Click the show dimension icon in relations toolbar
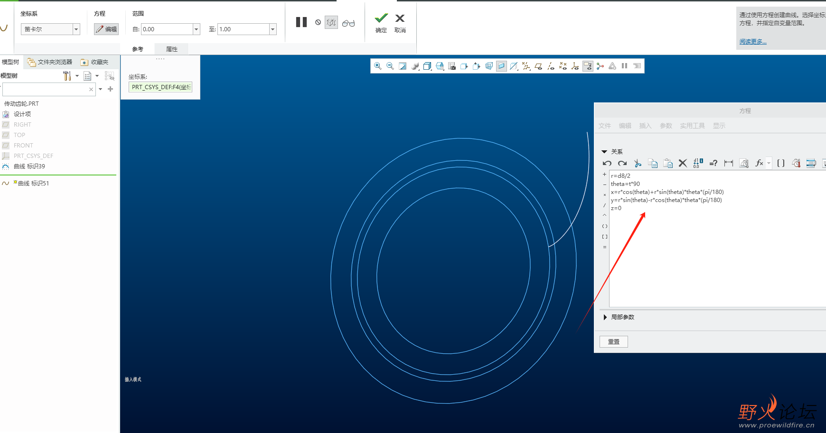This screenshot has width=826, height=433. tap(729, 163)
